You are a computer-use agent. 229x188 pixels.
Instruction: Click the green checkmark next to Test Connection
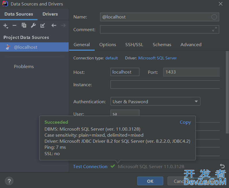coord(113,166)
